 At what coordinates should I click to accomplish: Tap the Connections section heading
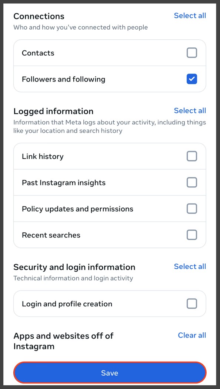click(39, 16)
